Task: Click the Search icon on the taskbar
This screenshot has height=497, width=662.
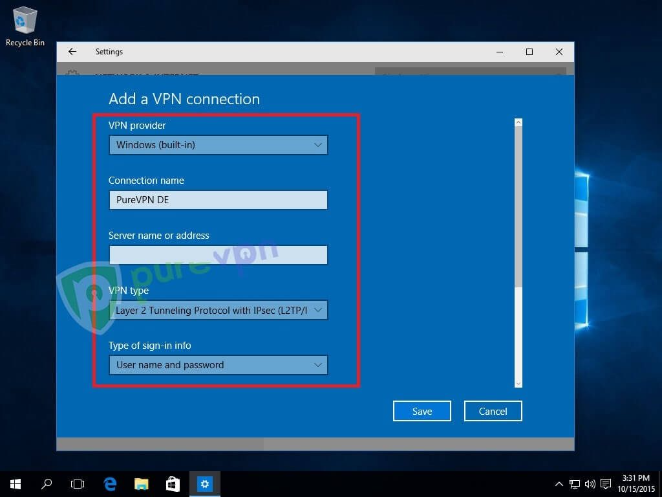Action: pyautogui.click(x=46, y=483)
